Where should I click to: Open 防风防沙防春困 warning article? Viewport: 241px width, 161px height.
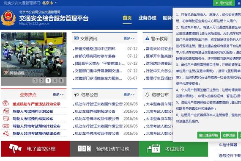click(159, 64)
